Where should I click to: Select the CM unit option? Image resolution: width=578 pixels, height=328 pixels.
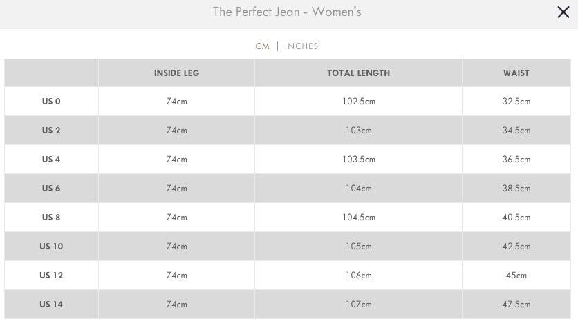263,46
